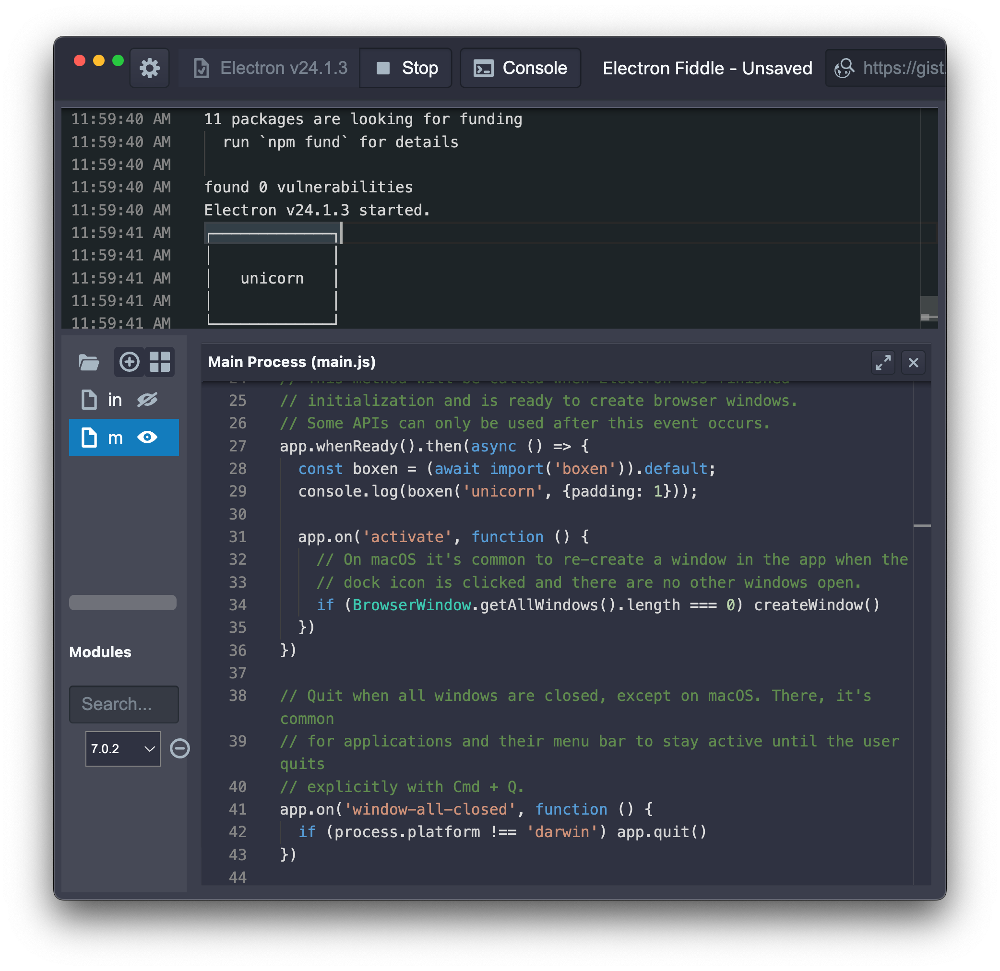The width and height of the screenshot is (1000, 971).
Task: Click the gist URL globe icon
Action: (844, 68)
